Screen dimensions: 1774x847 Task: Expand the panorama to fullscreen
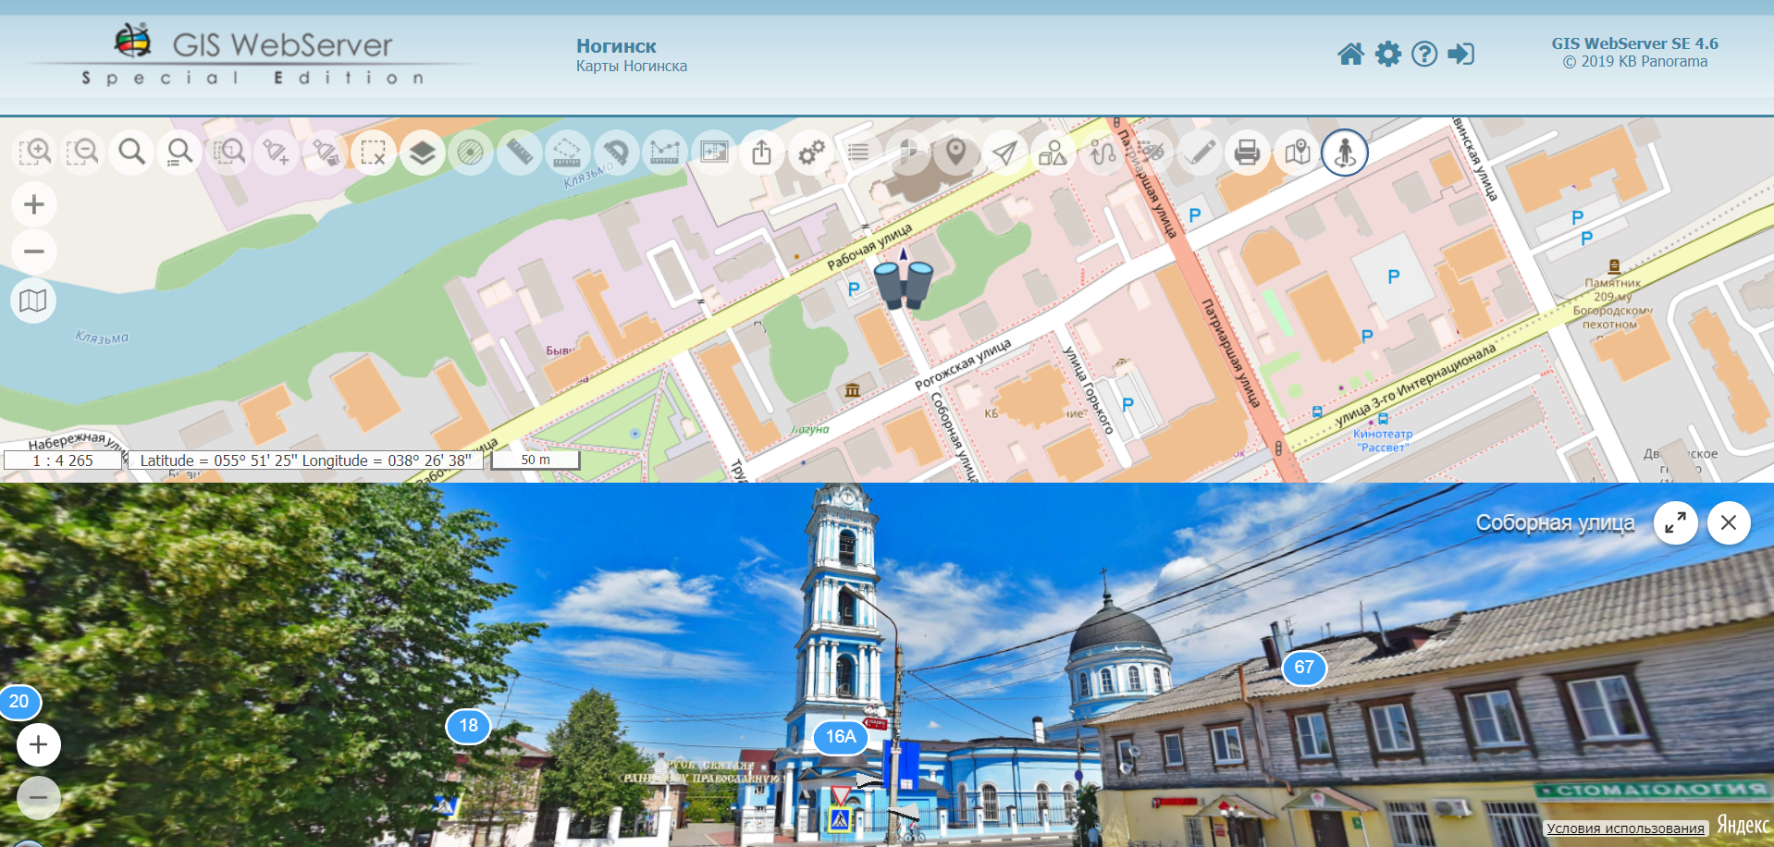pos(1675,523)
